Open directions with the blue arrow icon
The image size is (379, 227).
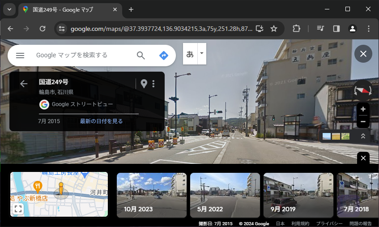[x=164, y=56]
